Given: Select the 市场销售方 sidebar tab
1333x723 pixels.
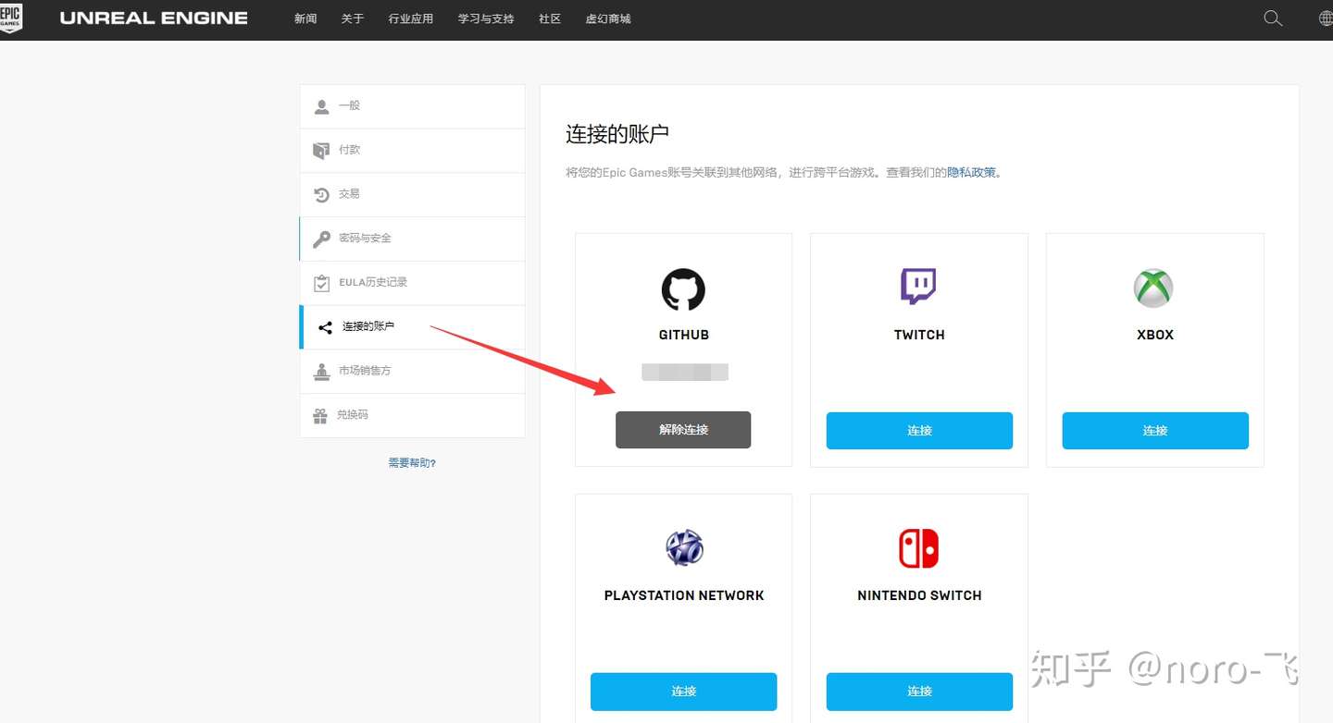Looking at the screenshot, I should [x=412, y=372].
